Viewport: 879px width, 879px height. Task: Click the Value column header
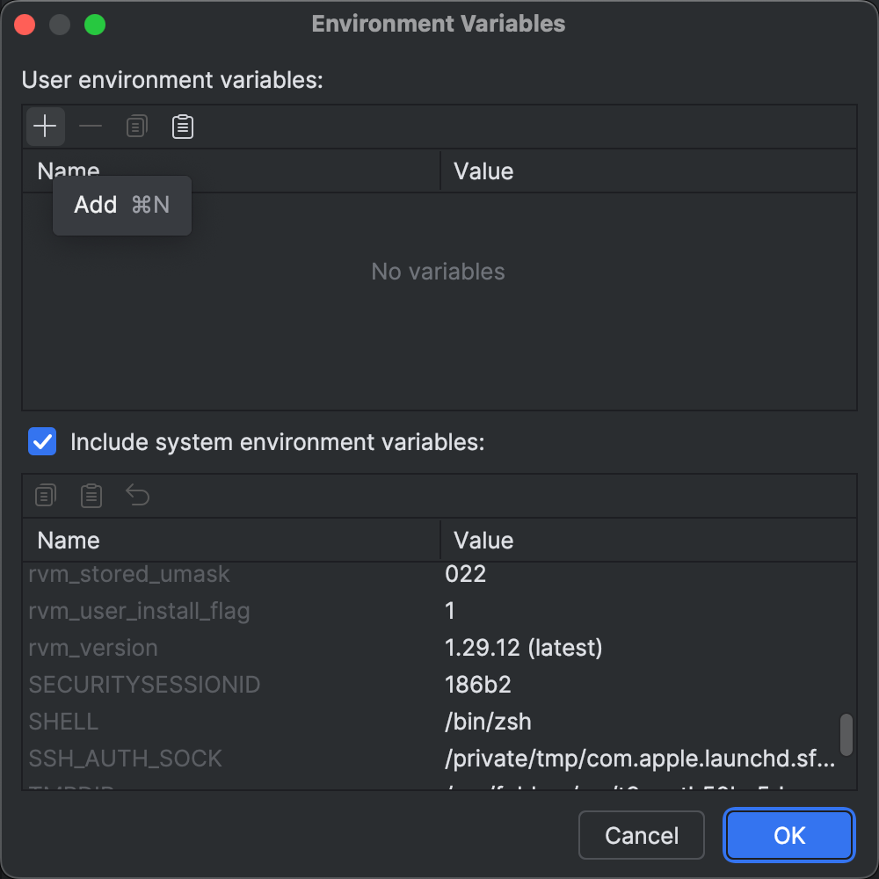[x=483, y=540]
